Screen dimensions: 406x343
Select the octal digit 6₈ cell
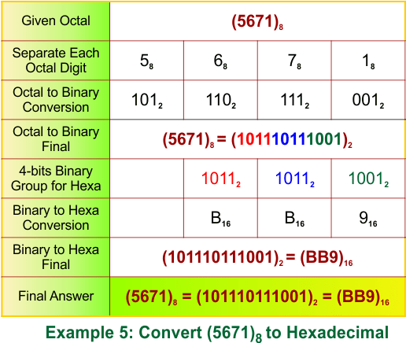point(220,61)
